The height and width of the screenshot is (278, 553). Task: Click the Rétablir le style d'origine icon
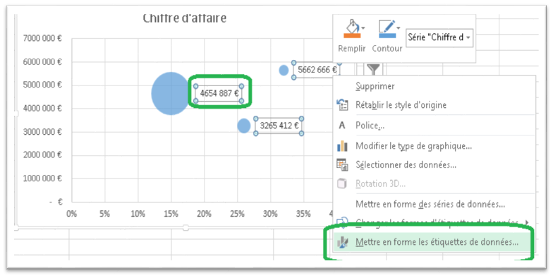pos(343,105)
